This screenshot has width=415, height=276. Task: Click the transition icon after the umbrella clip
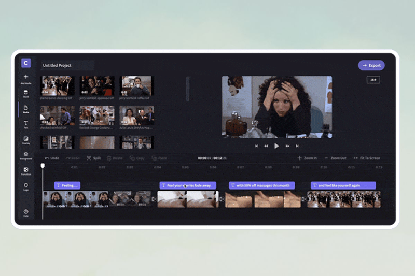click(154, 199)
